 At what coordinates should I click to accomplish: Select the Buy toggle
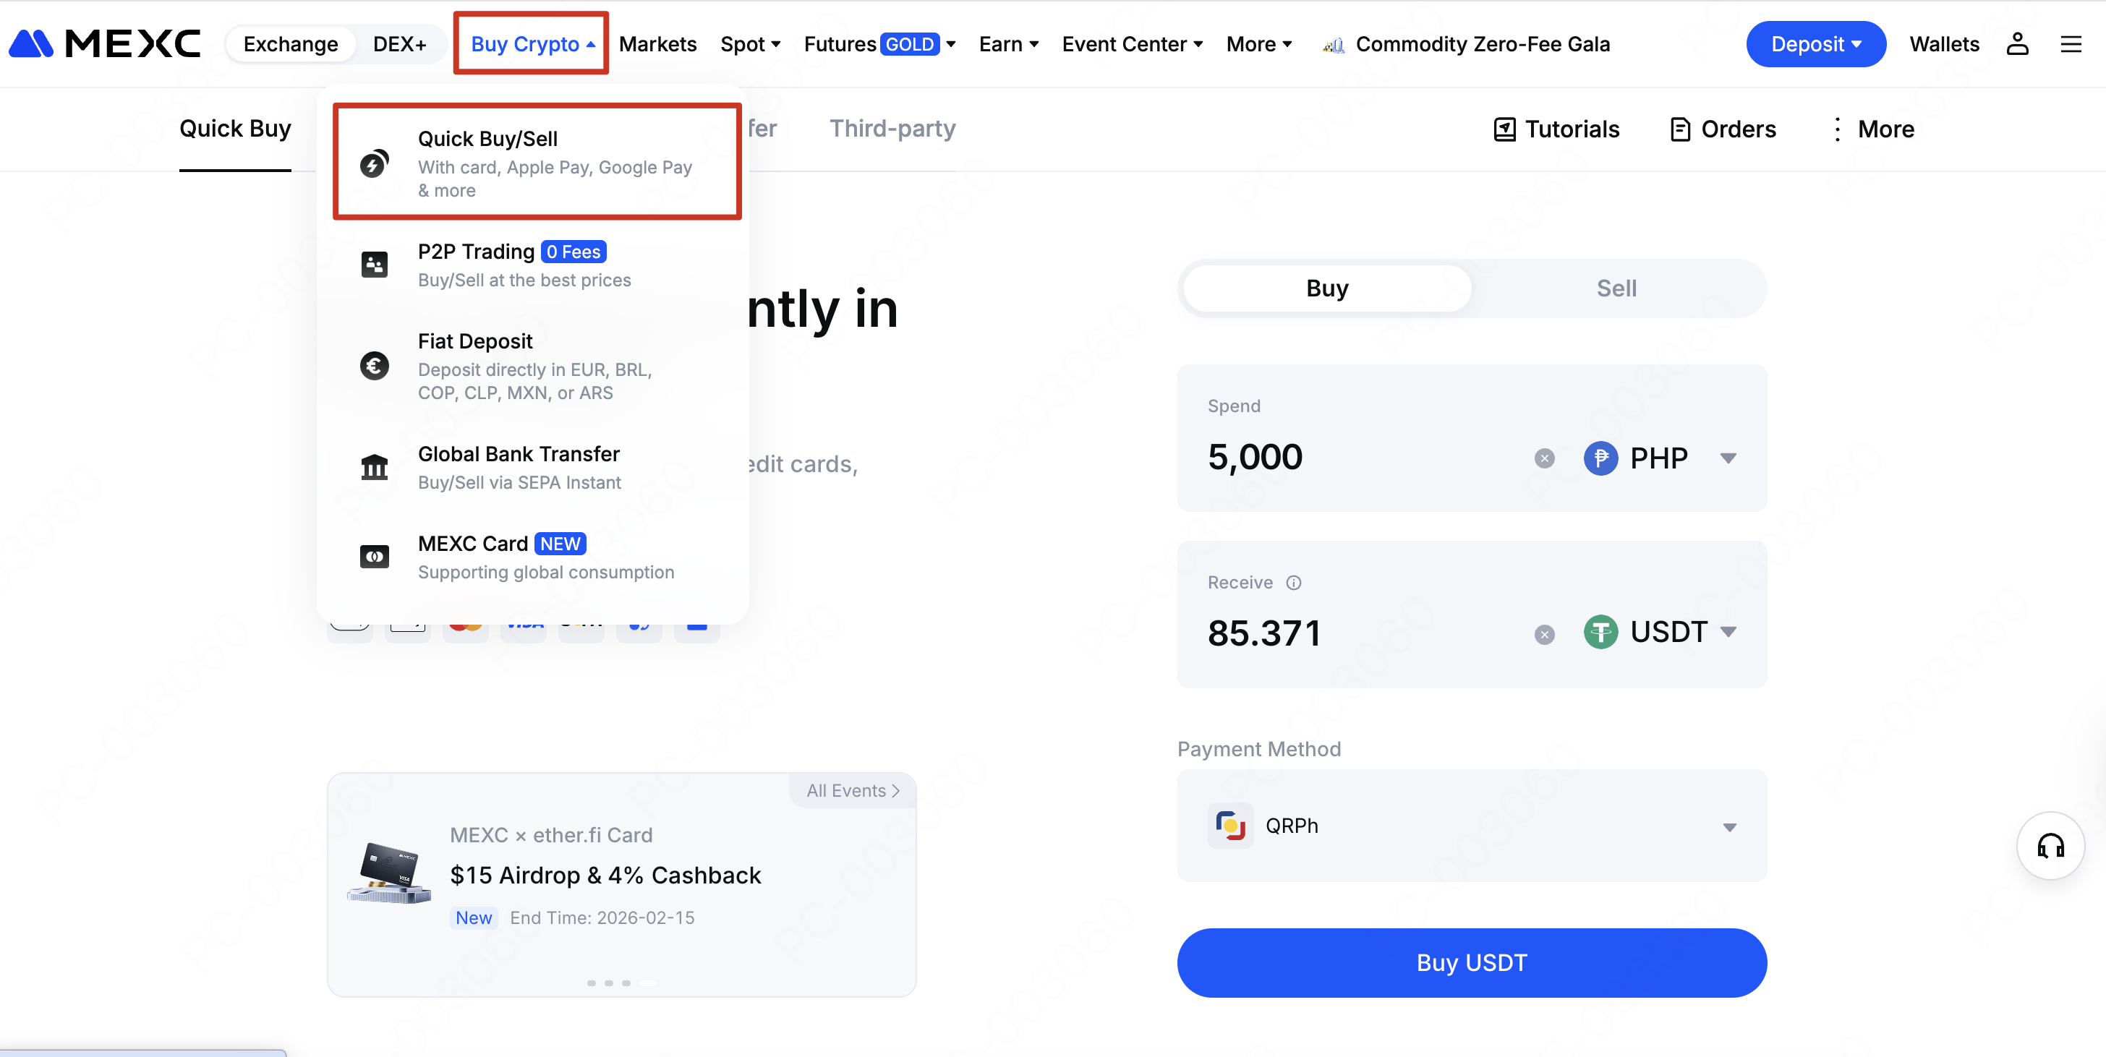tap(1327, 288)
